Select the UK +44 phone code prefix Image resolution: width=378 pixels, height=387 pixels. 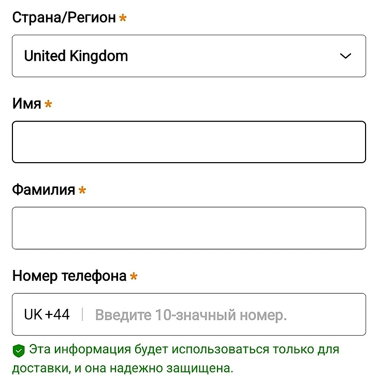[x=47, y=314]
